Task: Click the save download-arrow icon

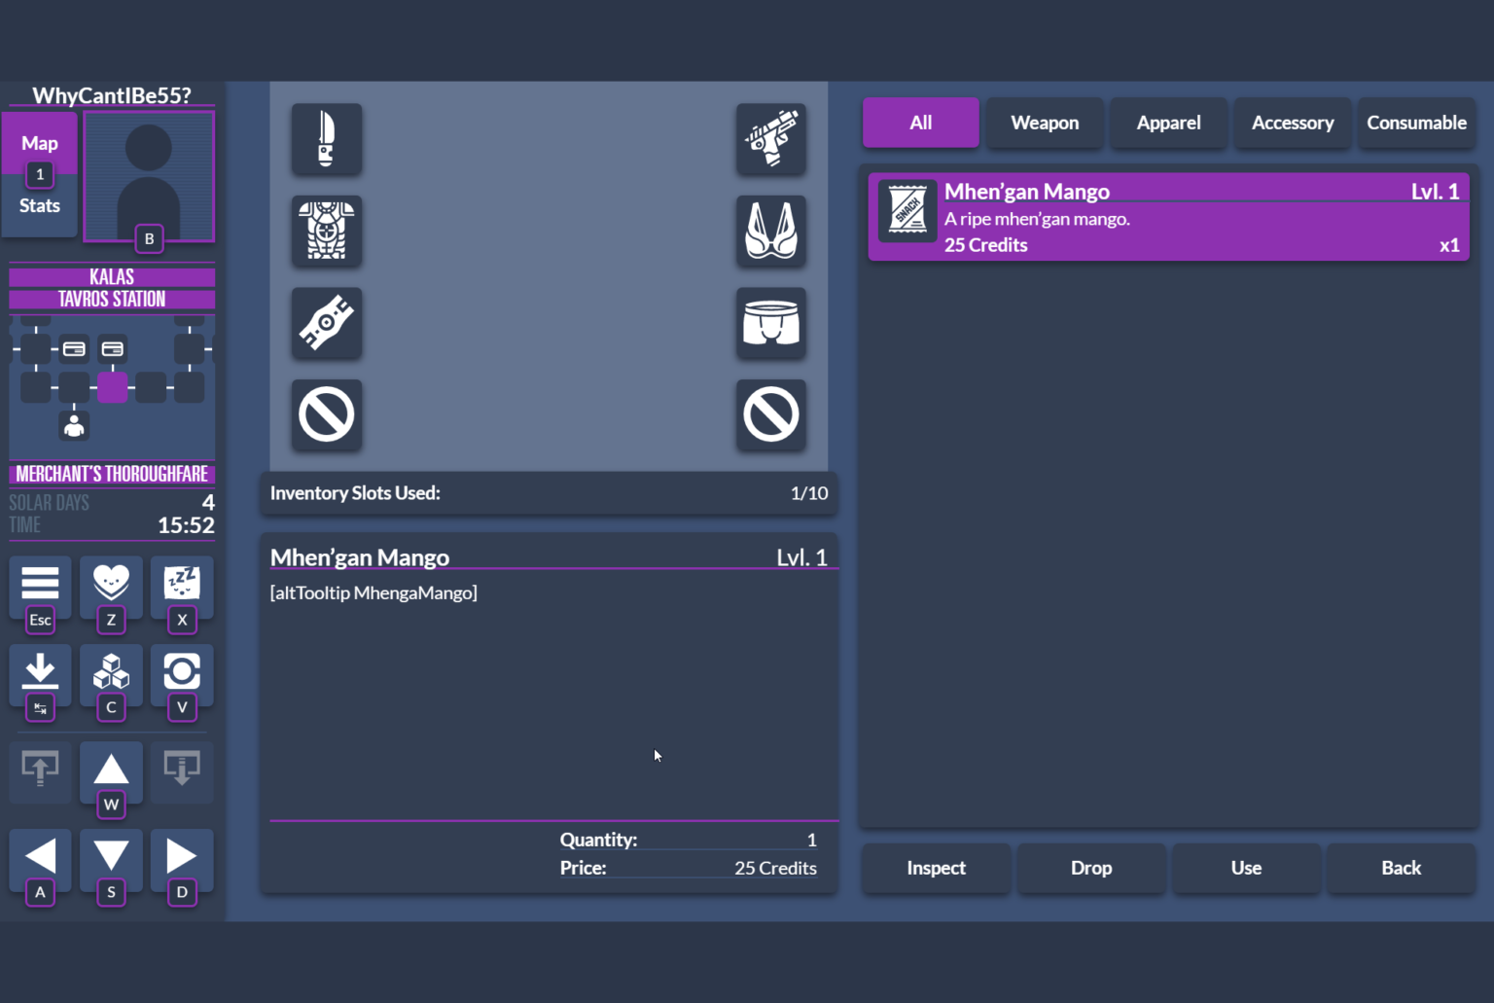Action: 40,671
